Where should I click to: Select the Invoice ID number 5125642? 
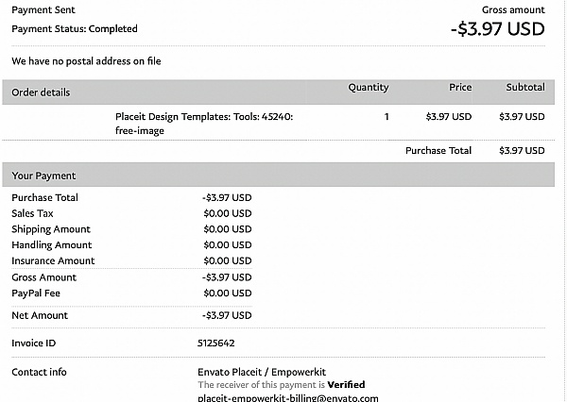pyautogui.click(x=215, y=343)
